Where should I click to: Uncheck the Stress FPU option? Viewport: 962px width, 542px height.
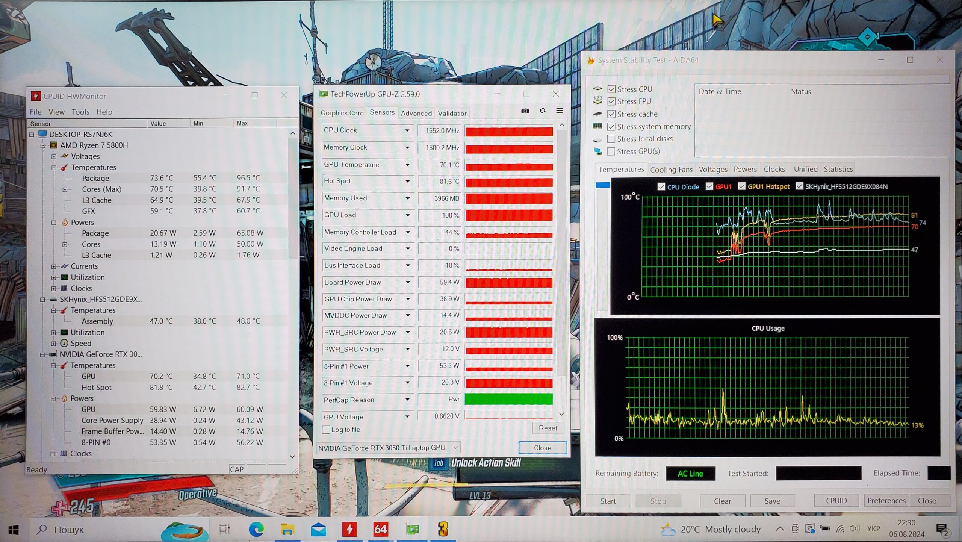click(611, 101)
